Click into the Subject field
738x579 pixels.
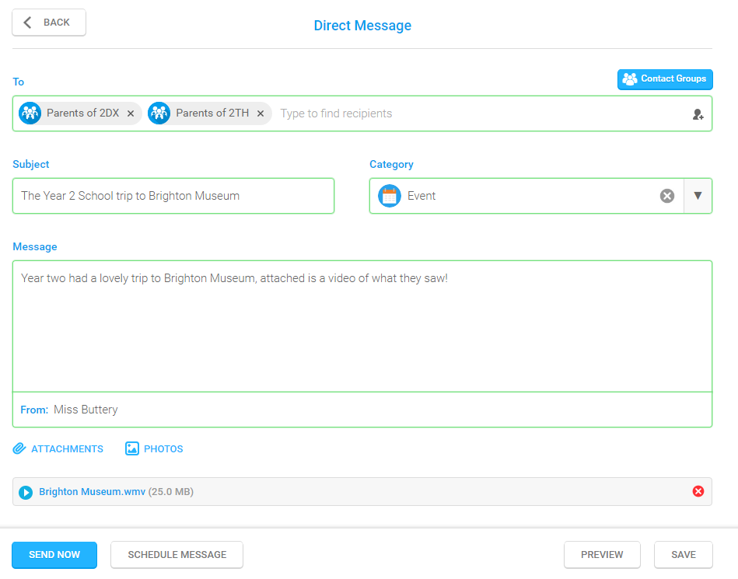(173, 196)
